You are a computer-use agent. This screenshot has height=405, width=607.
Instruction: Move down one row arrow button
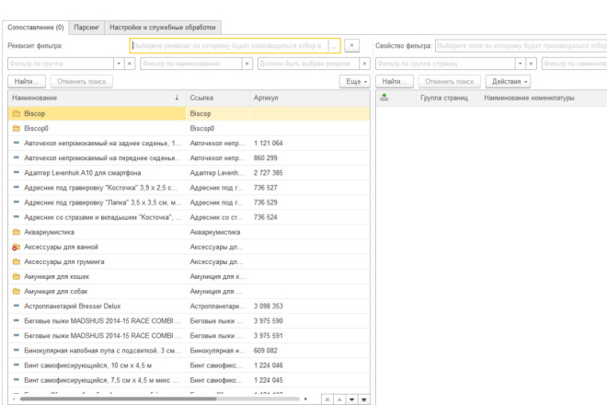[352, 399]
